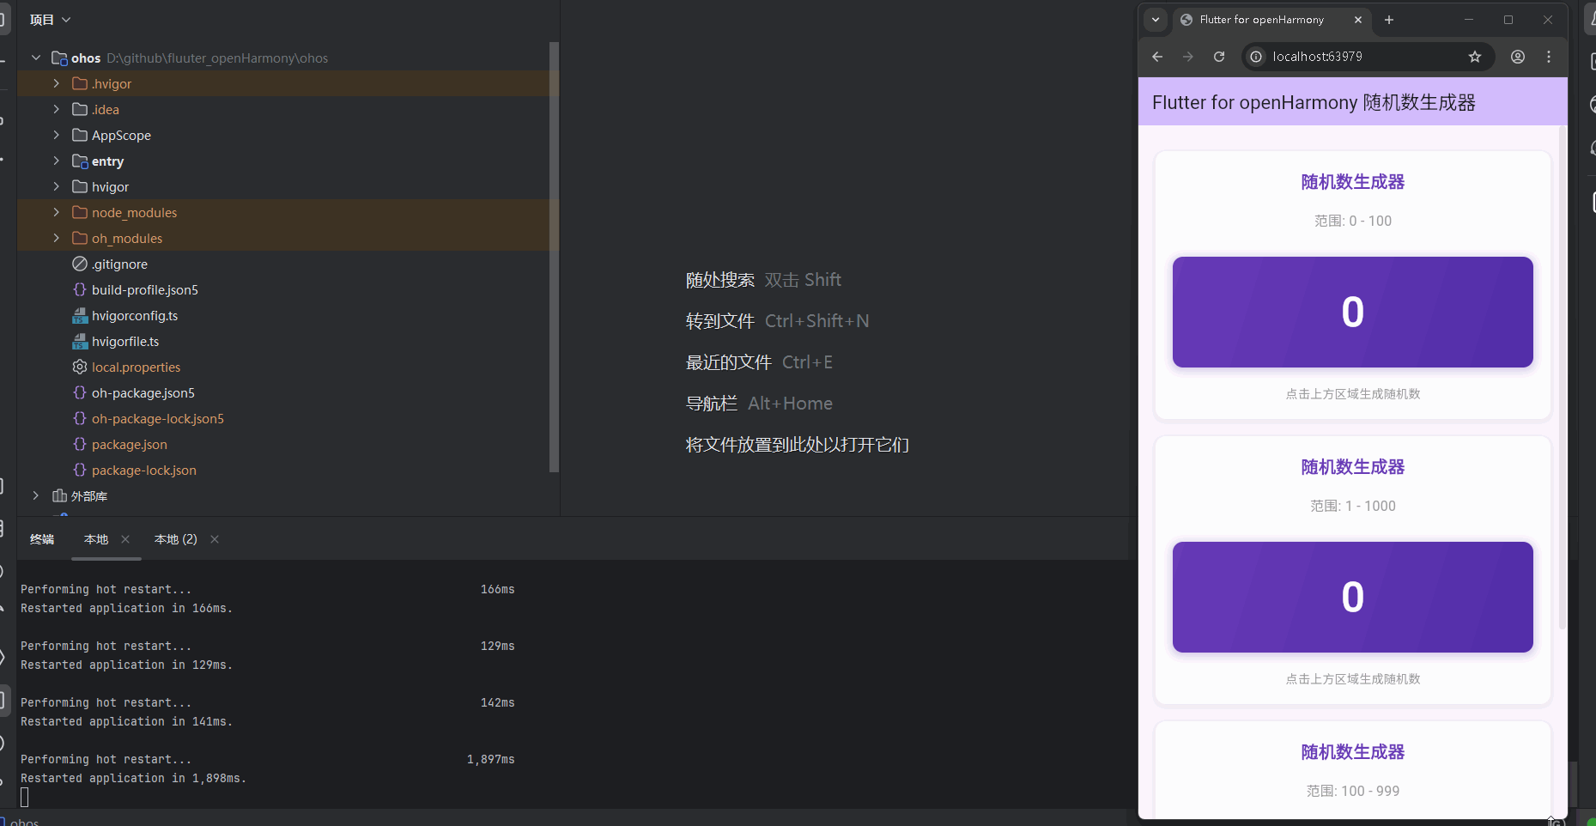The height and width of the screenshot is (826, 1596).
Task: Bookmark this page with the star icon
Action: point(1475,57)
